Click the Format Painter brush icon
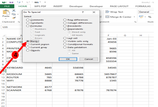This screenshot has width=158, height=107. [x=14, y=18]
